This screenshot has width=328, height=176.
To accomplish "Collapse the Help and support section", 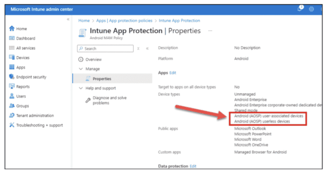I will click(x=81, y=88).
